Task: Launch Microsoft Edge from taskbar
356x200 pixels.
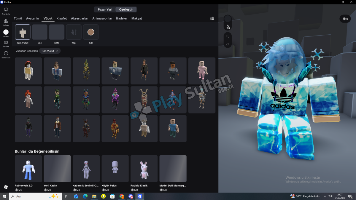Action: pyautogui.click(x=85, y=196)
